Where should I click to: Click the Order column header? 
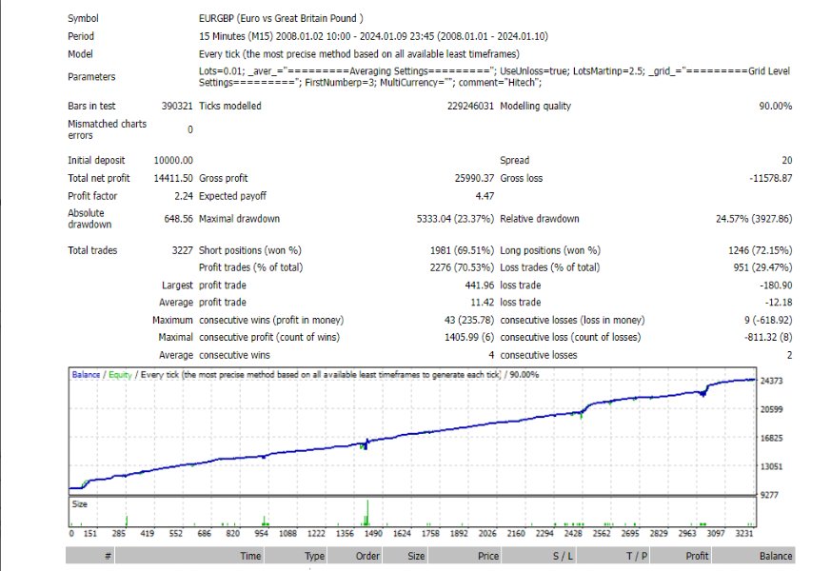[x=367, y=556]
